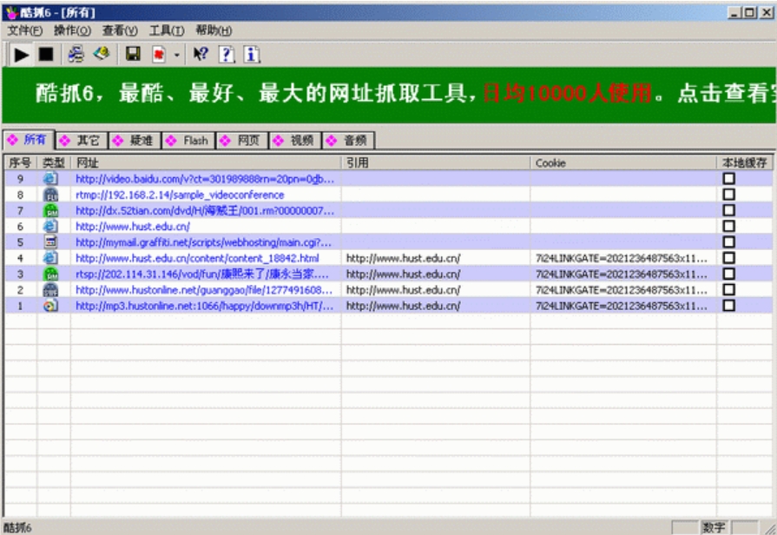The width and height of the screenshot is (777, 535).
Task: Tick the local cache checkbox for row 2
Action: tap(728, 289)
